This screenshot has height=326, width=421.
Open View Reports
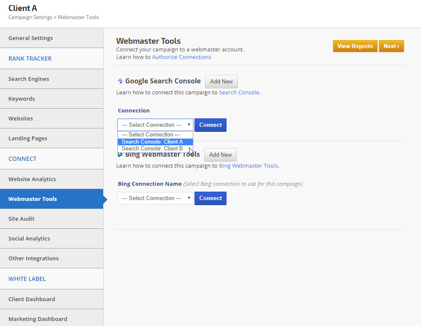(354, 46)
